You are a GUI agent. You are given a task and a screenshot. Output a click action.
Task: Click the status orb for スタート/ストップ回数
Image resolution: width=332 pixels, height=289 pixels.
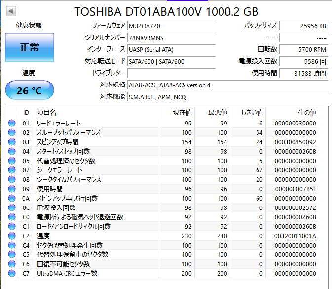[x=12, y=151]
